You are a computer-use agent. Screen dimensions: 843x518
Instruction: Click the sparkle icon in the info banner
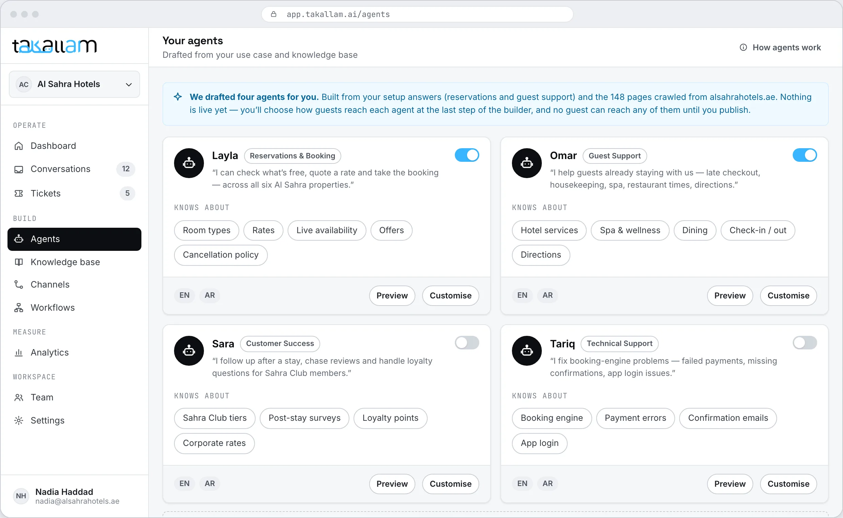178,97
